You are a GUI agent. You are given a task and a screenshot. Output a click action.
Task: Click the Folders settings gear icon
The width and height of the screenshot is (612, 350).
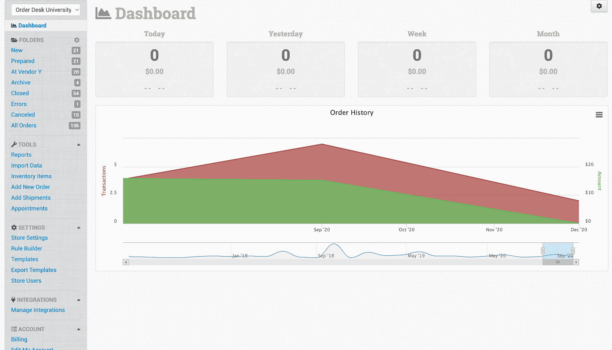(x=77, y=40)
